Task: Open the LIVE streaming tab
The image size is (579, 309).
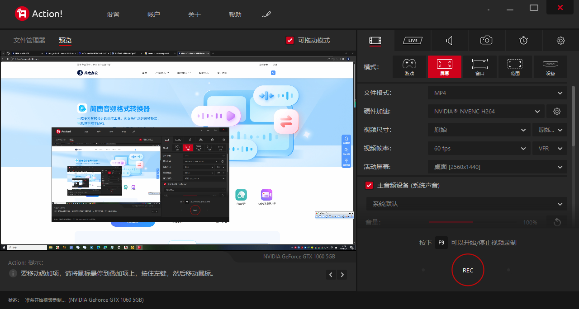Action: click(412, 41)
